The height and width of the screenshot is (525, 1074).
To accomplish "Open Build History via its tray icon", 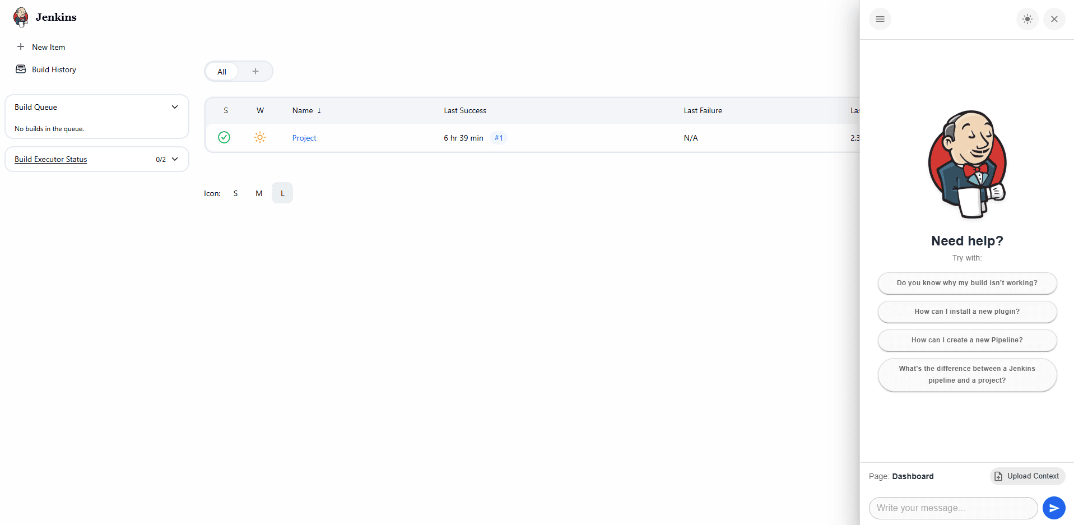I will pos(21,69).
